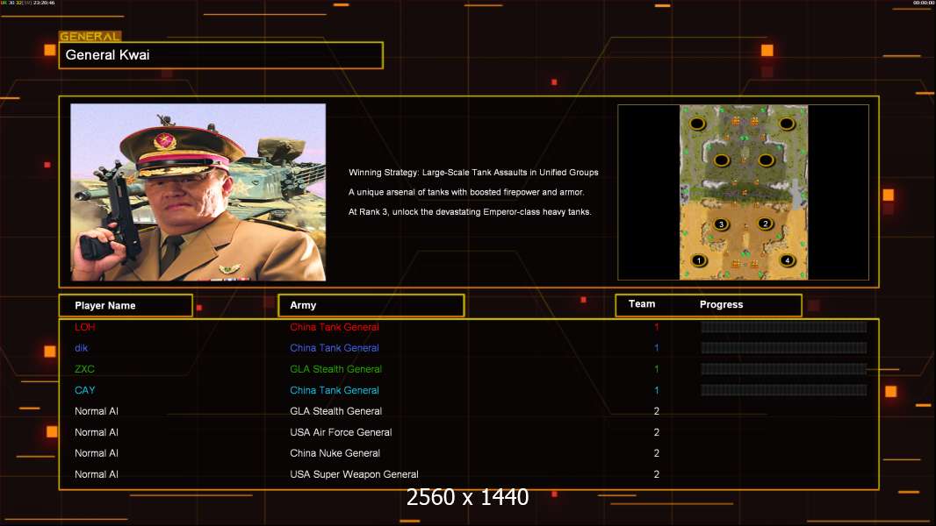
Task: Click the USA Air Force General army entry
Action: point(341,432)
